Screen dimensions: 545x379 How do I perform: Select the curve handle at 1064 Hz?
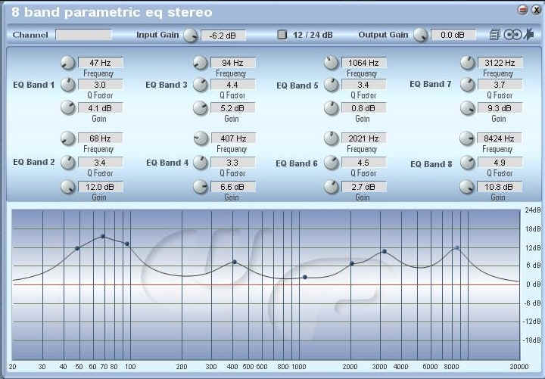pos(305,277)
